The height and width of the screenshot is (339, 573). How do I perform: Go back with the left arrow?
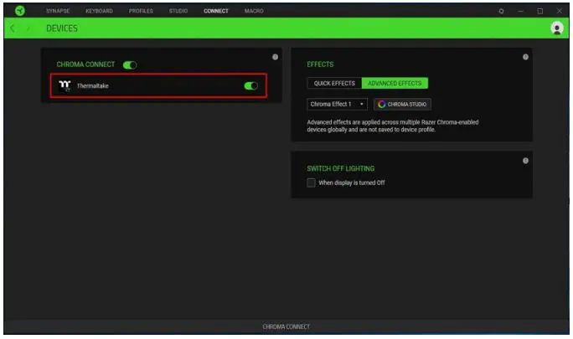(13, 28)
